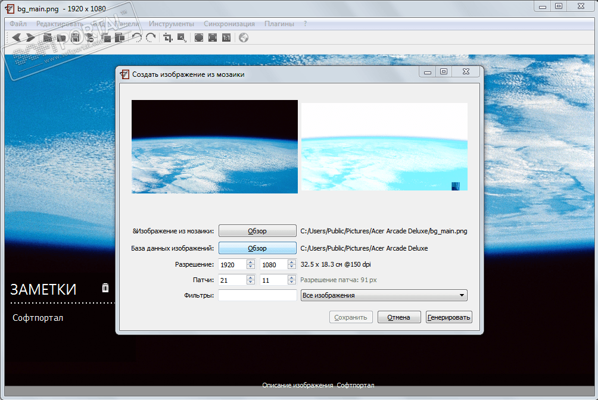Click the ЗАМЕТКИ heading

43,289
